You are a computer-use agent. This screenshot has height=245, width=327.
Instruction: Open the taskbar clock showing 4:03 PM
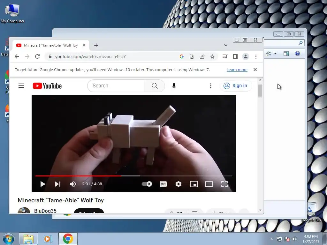311,239
